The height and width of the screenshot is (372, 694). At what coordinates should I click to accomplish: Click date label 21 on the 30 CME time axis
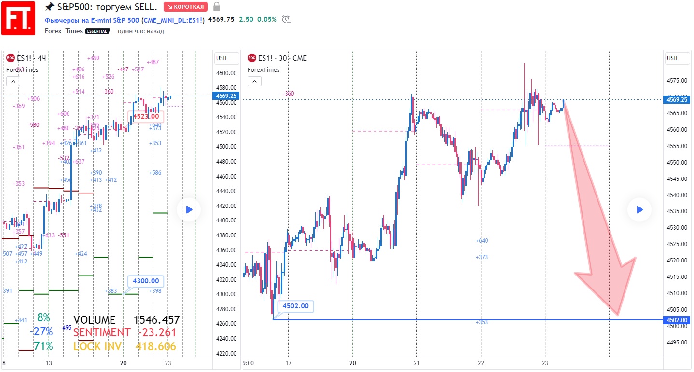pyautogui.click(x=416, y=363)
